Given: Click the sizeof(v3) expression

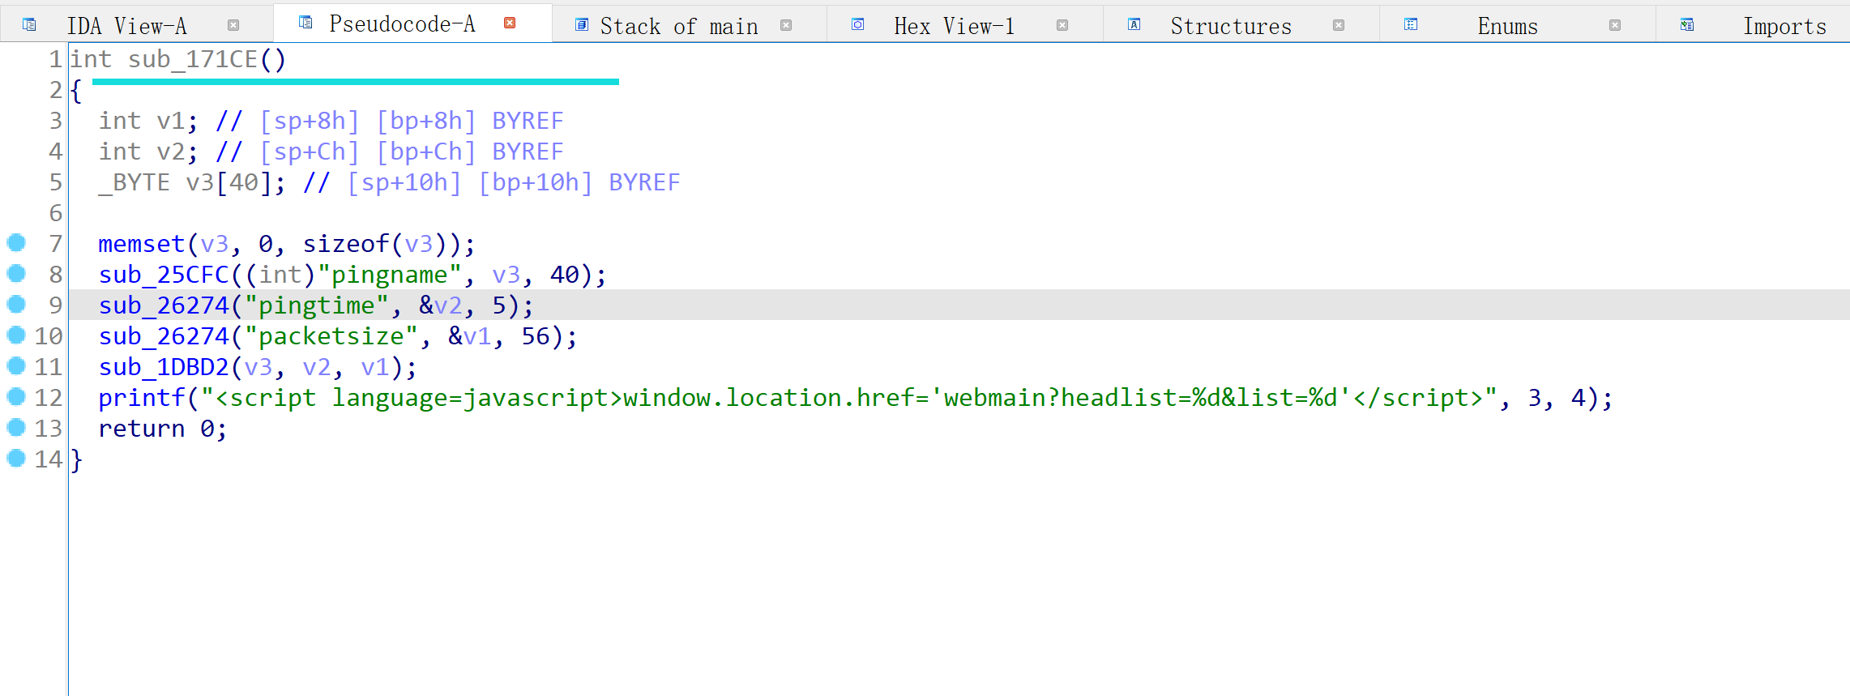Looking at the screenshot, I should pos(375,244).
